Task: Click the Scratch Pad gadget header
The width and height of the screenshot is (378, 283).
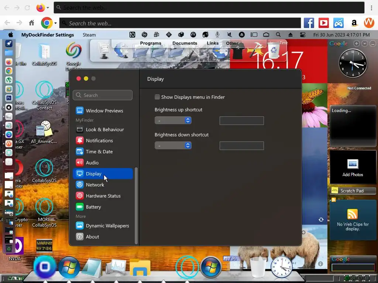Action: pos(353,191)
